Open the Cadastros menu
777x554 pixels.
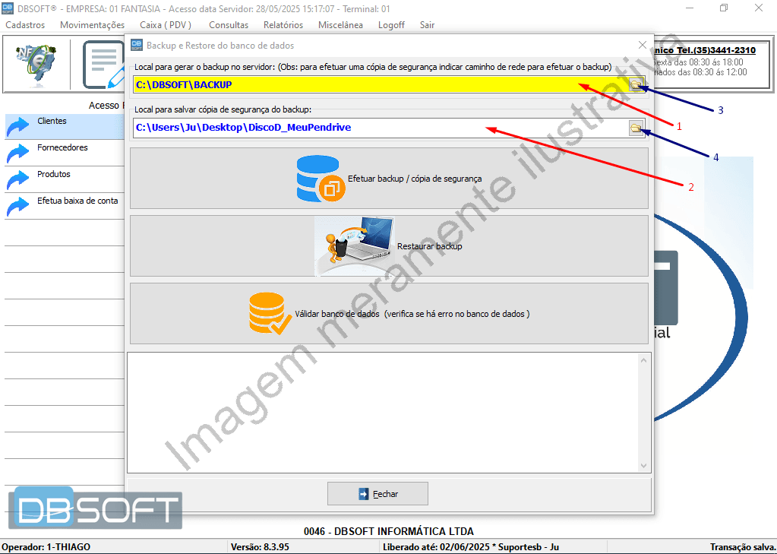click(25, 25)
